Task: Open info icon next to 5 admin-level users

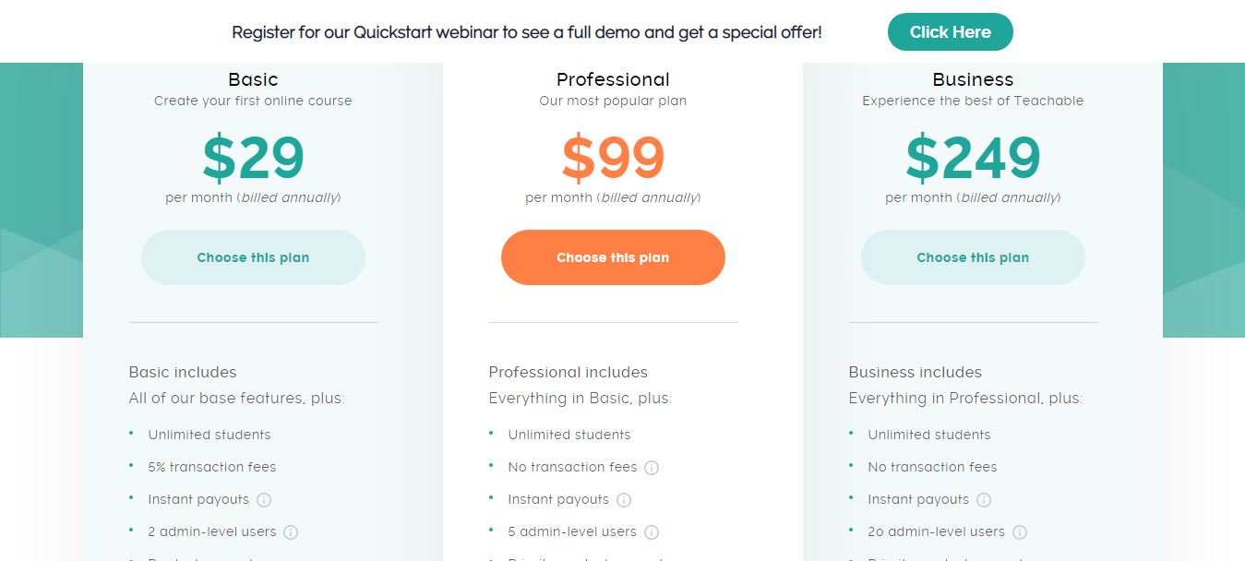Action: tap(652, 532)
